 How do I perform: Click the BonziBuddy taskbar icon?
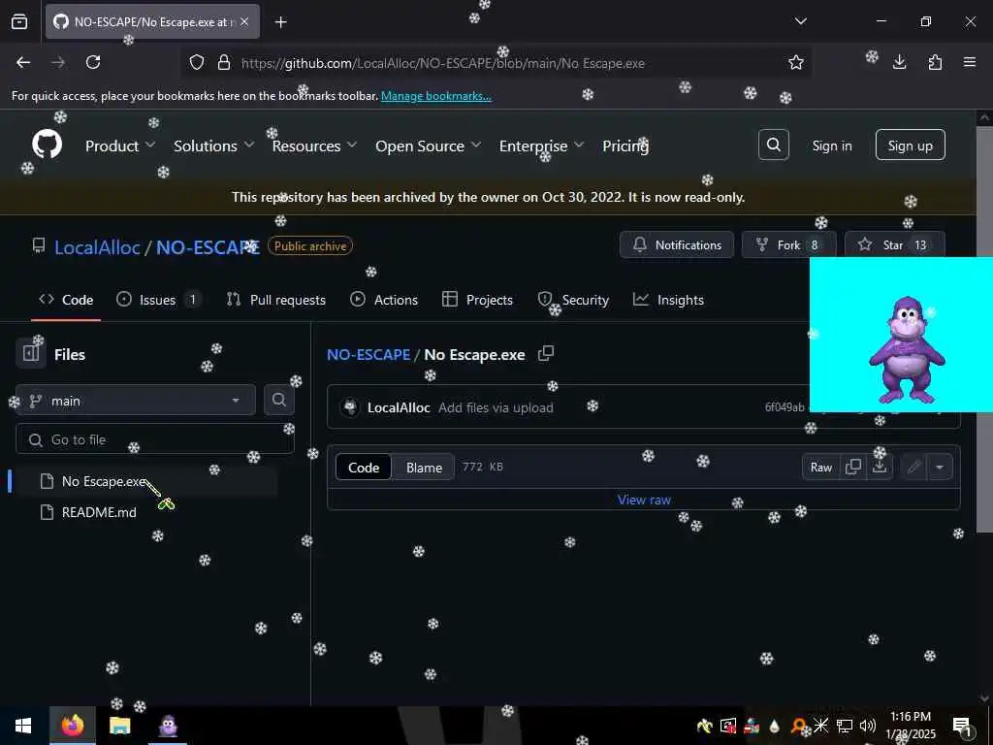pos(168,726)
